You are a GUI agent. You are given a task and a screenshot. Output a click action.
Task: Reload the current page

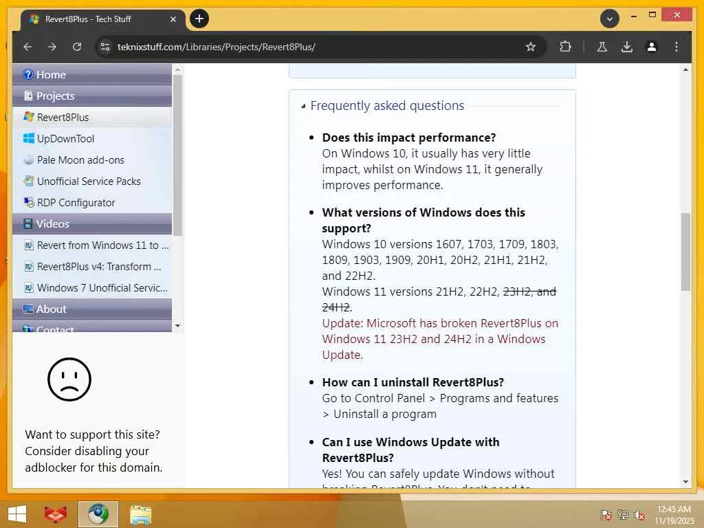(77, 47)
